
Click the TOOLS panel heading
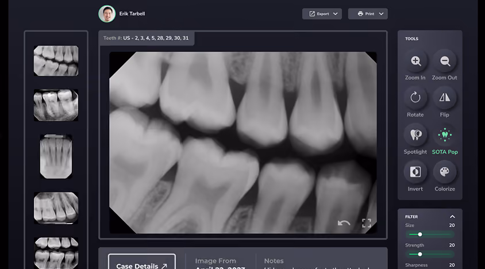click(x=411, y=39)
